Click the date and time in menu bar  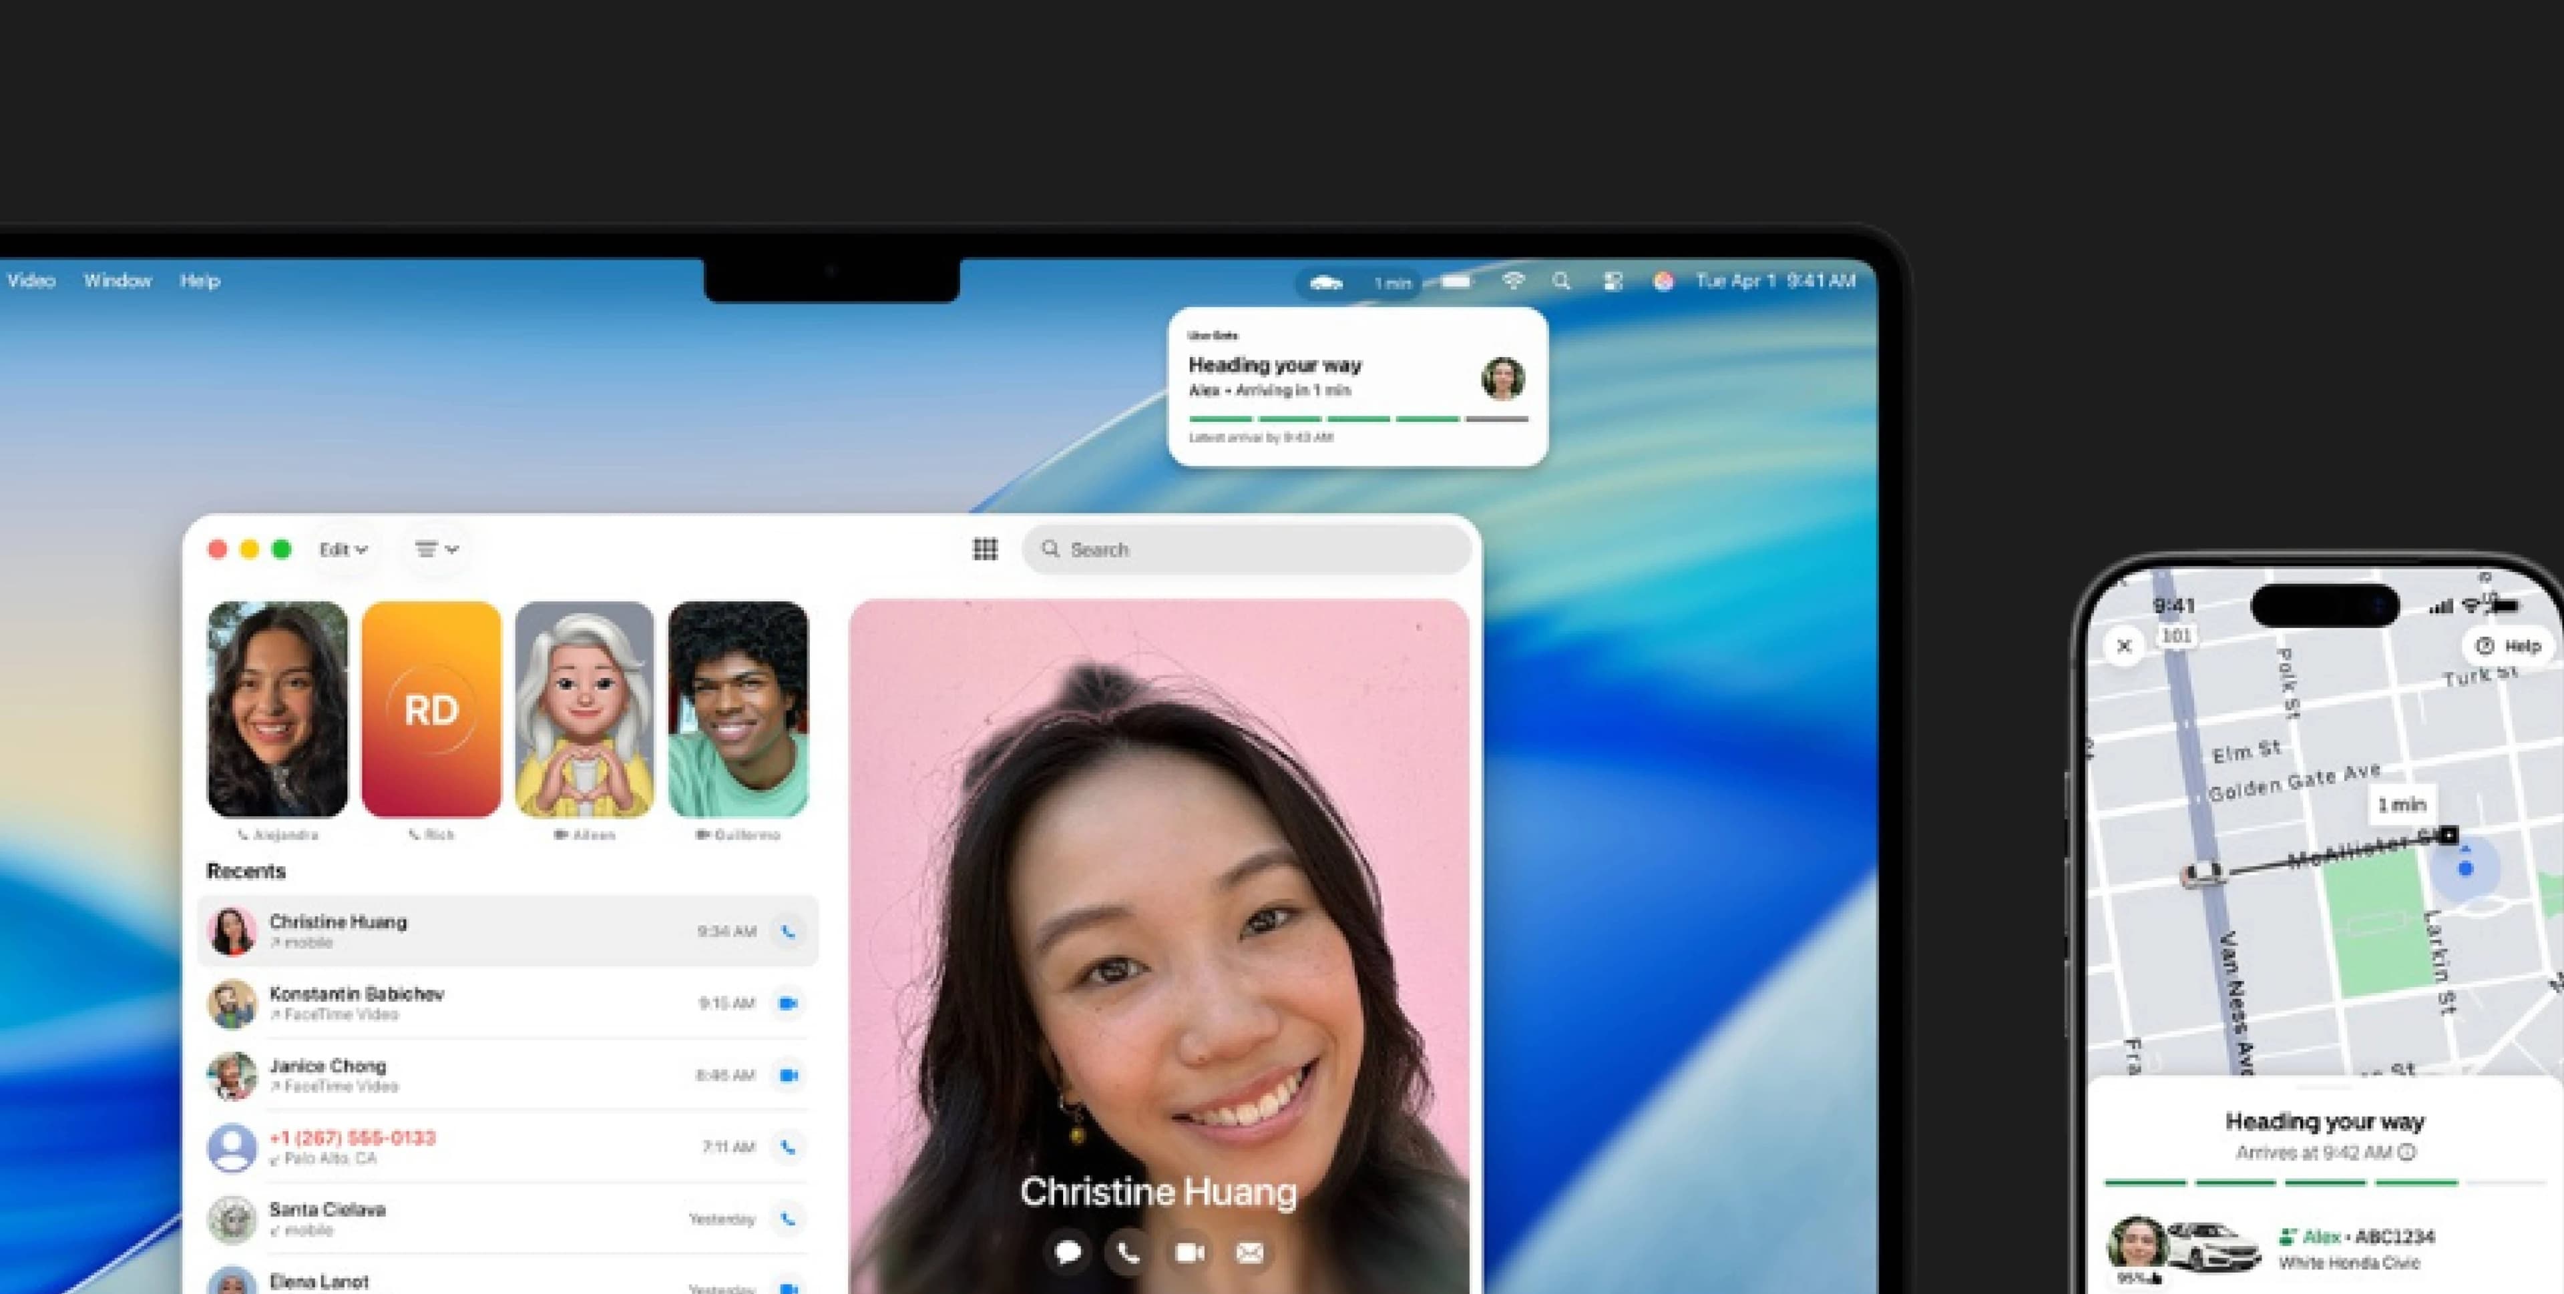tap(1775, 282)
